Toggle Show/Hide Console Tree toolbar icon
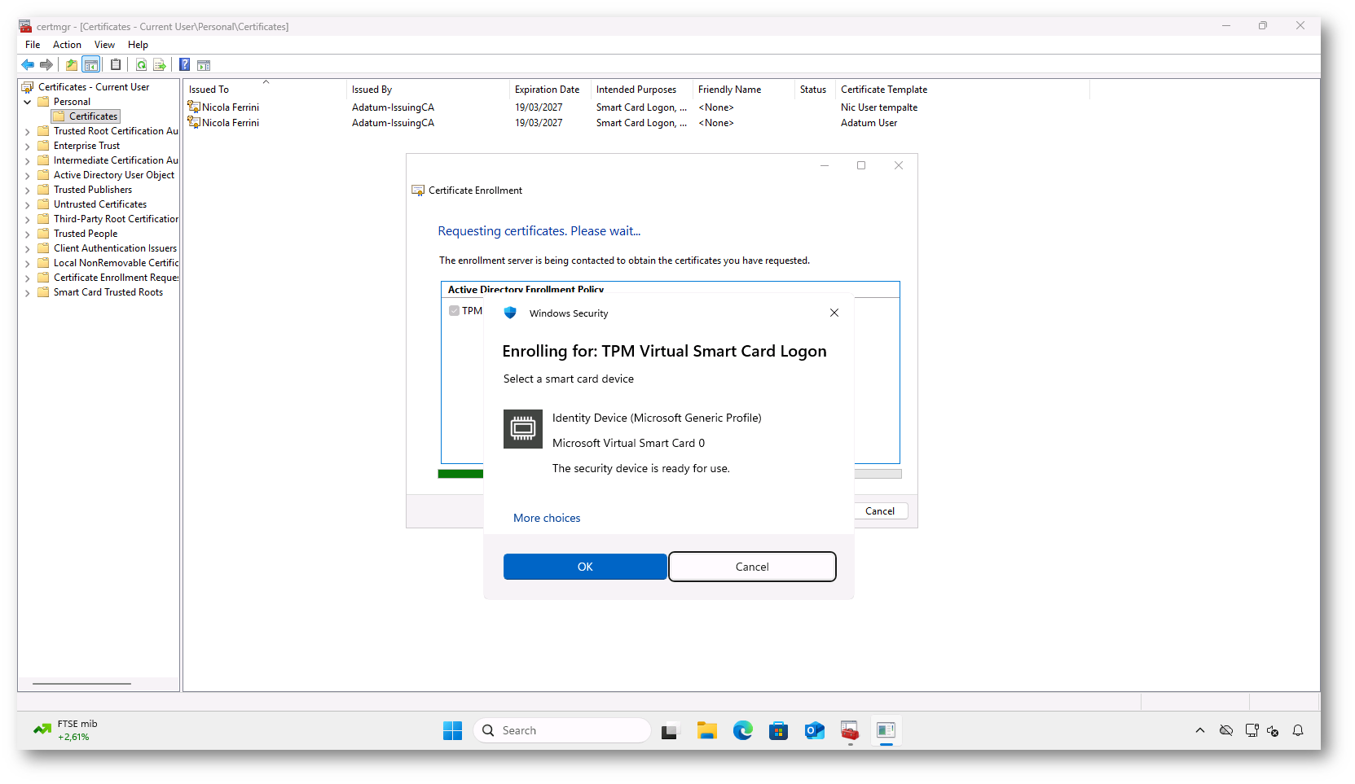Image resolution: width=1355 pixels, height=784 pixels. pyautogui.click(x=91, y=65)
